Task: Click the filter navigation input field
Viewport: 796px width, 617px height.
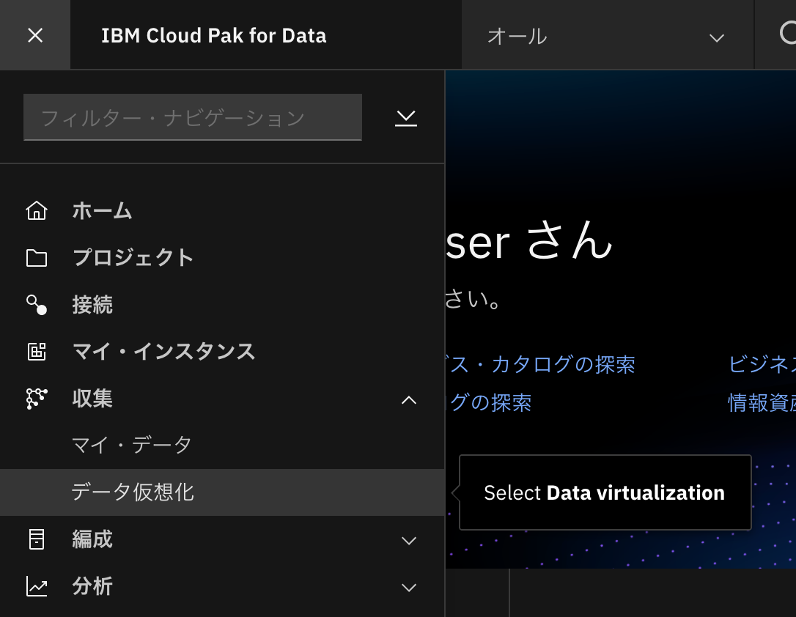Action: [x=192, y=117]
